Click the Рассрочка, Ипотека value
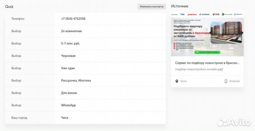The height and width of the screenshot is (131, 255). coord(76,81)
